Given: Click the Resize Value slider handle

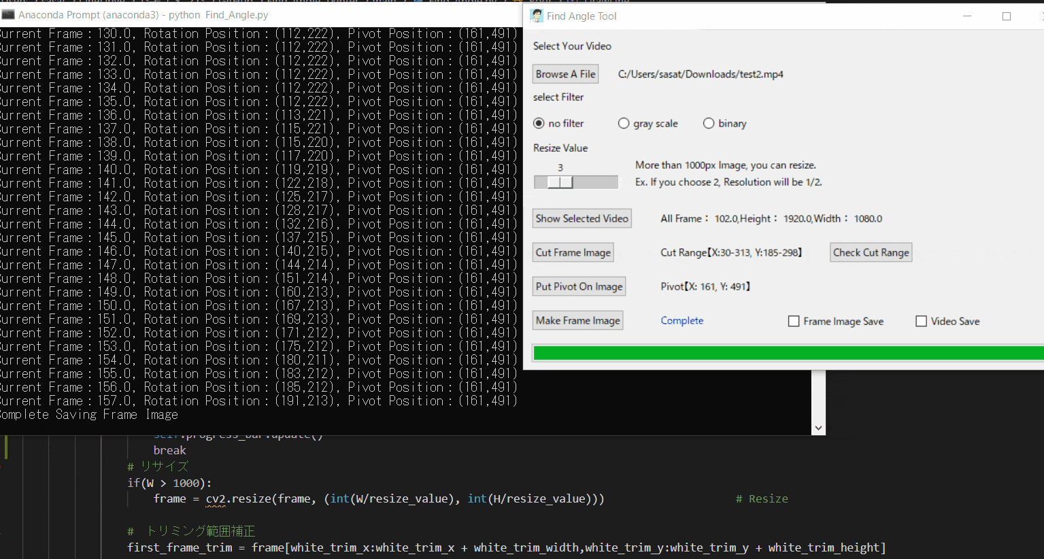Looking at the screenshot, I should coord(560,182).
